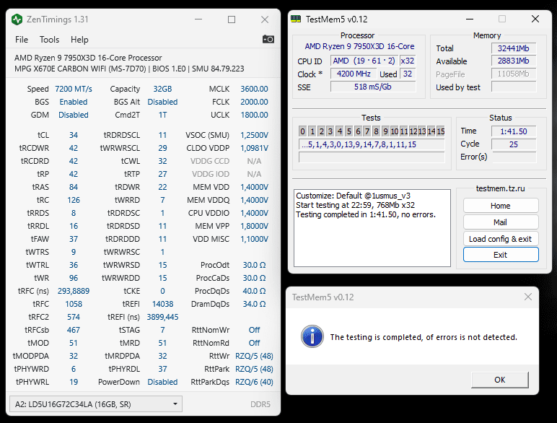Click the FCLK value 2000.00
The height and width of the screenshot is (423, 557).
254,102
